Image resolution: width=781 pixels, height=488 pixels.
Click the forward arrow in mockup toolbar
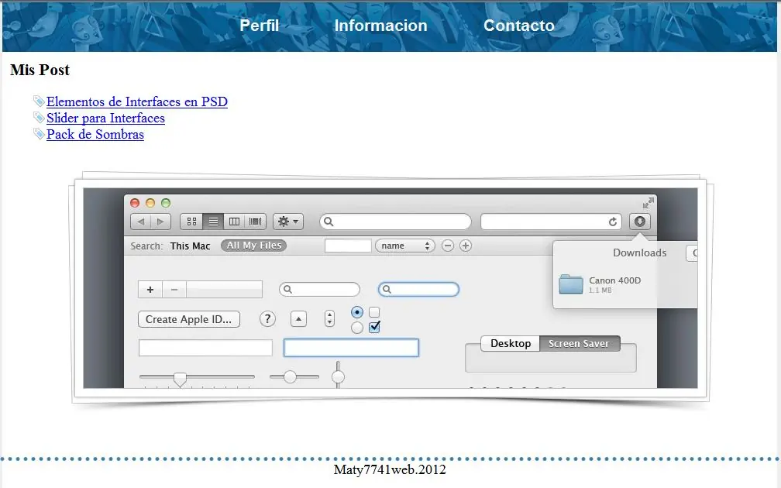(x=160, y=222)
